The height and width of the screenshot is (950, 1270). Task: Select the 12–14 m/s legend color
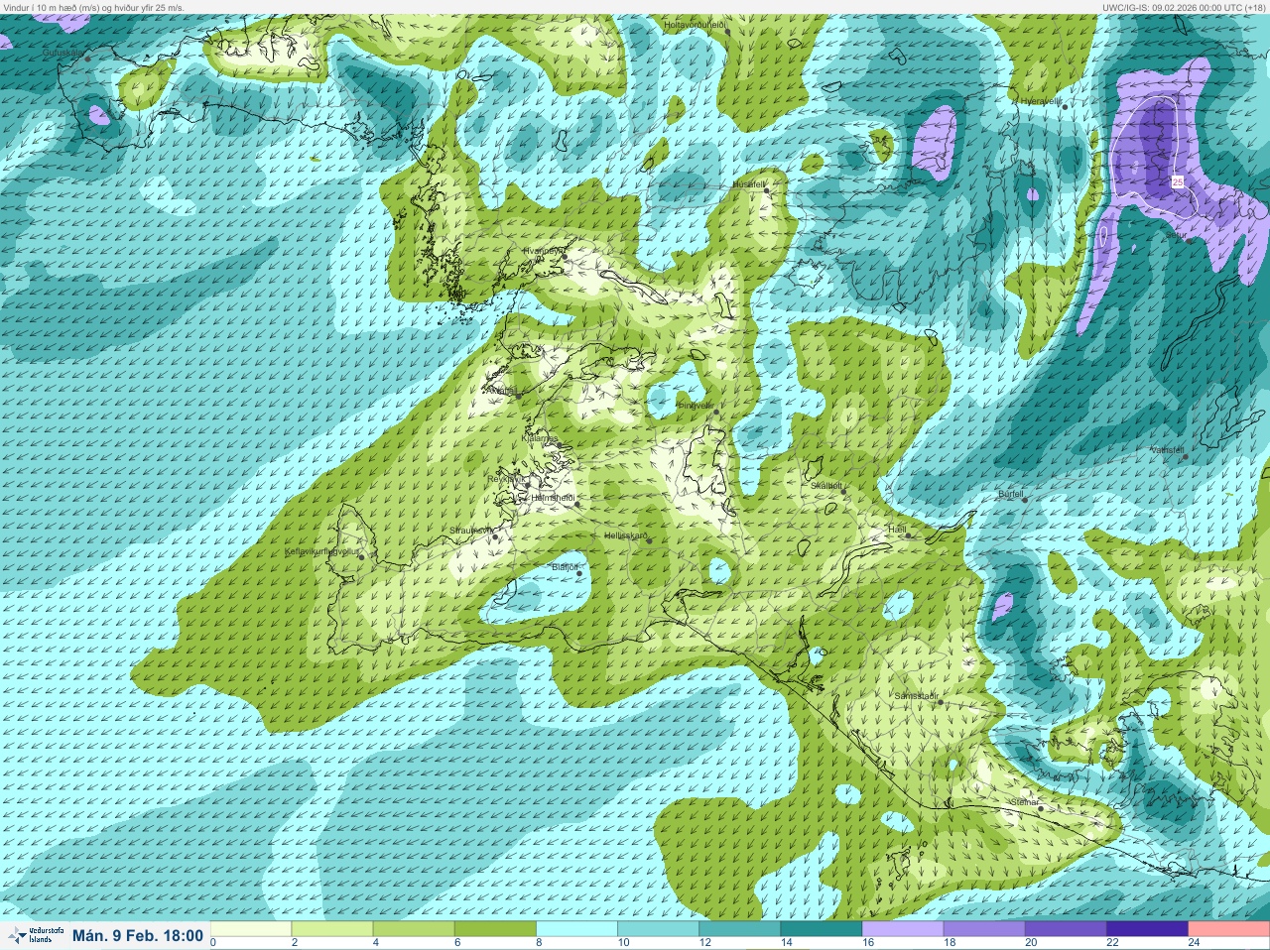point(739,929)
